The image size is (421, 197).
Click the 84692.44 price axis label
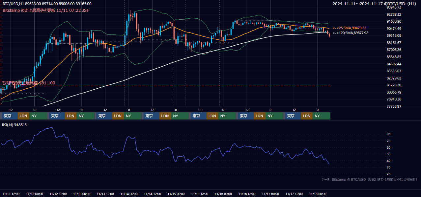tap(394, 64)
